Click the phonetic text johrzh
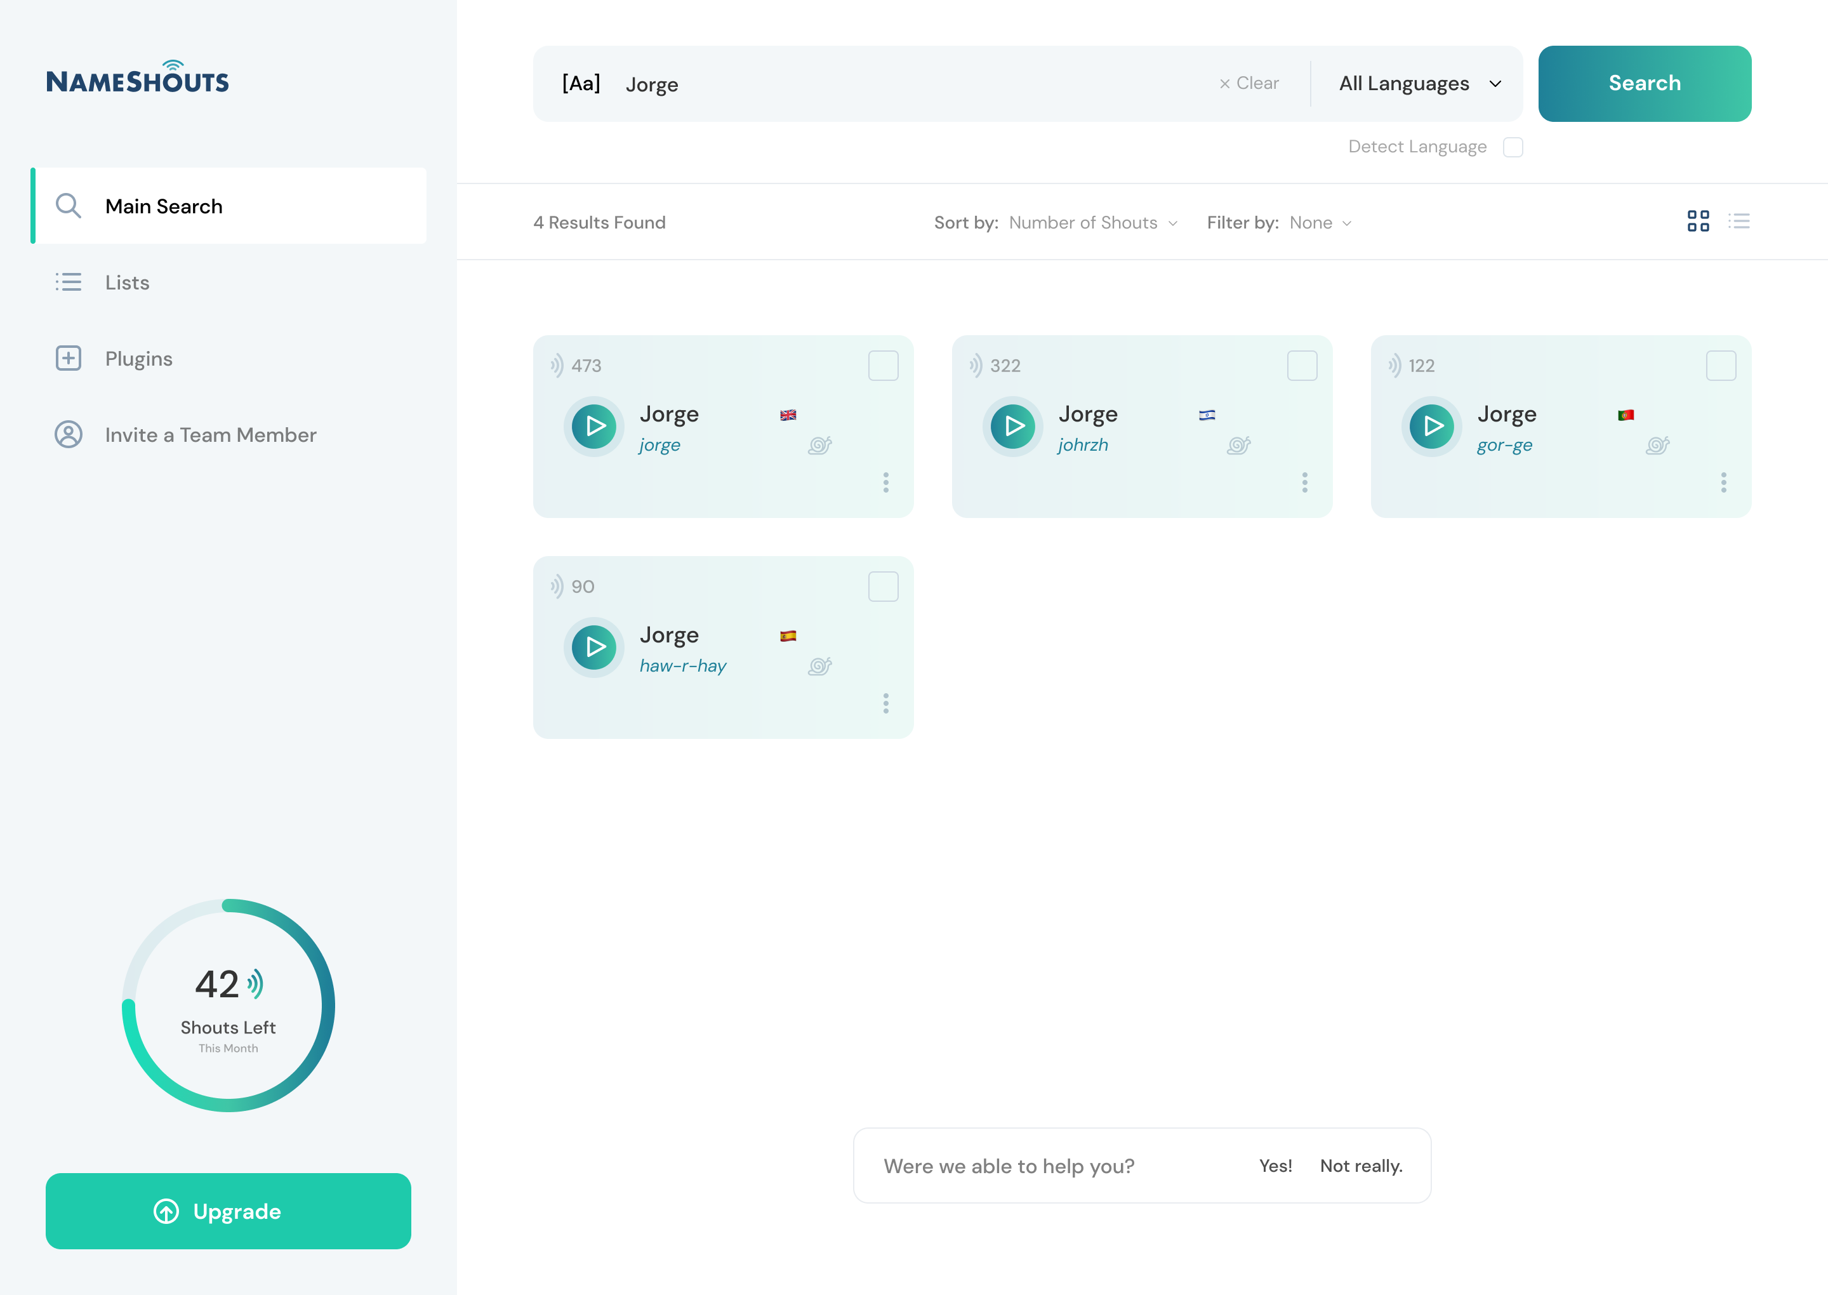 coord(1083,444)
